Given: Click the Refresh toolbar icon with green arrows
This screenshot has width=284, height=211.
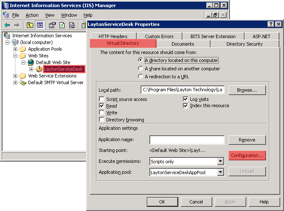Looking at the screenshot, I should [x=62, y=25].
